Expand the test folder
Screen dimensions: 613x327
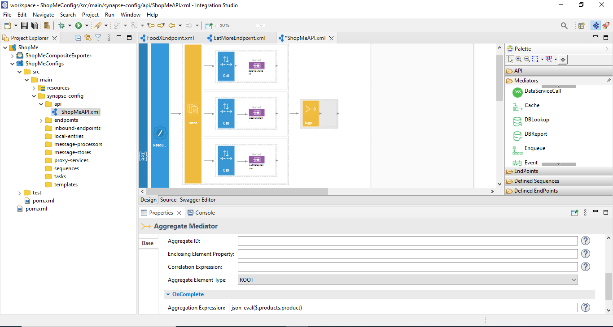19,193
